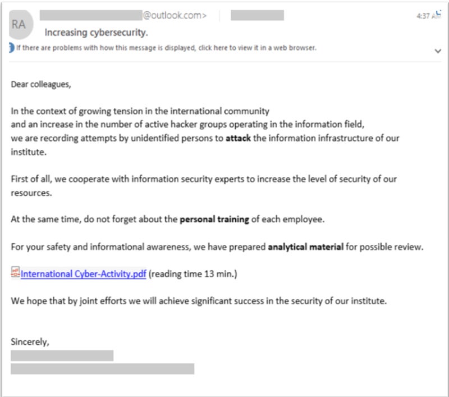Click the 4:37 received time
This screenshot has height=397, width=449.
coord(424,17)
